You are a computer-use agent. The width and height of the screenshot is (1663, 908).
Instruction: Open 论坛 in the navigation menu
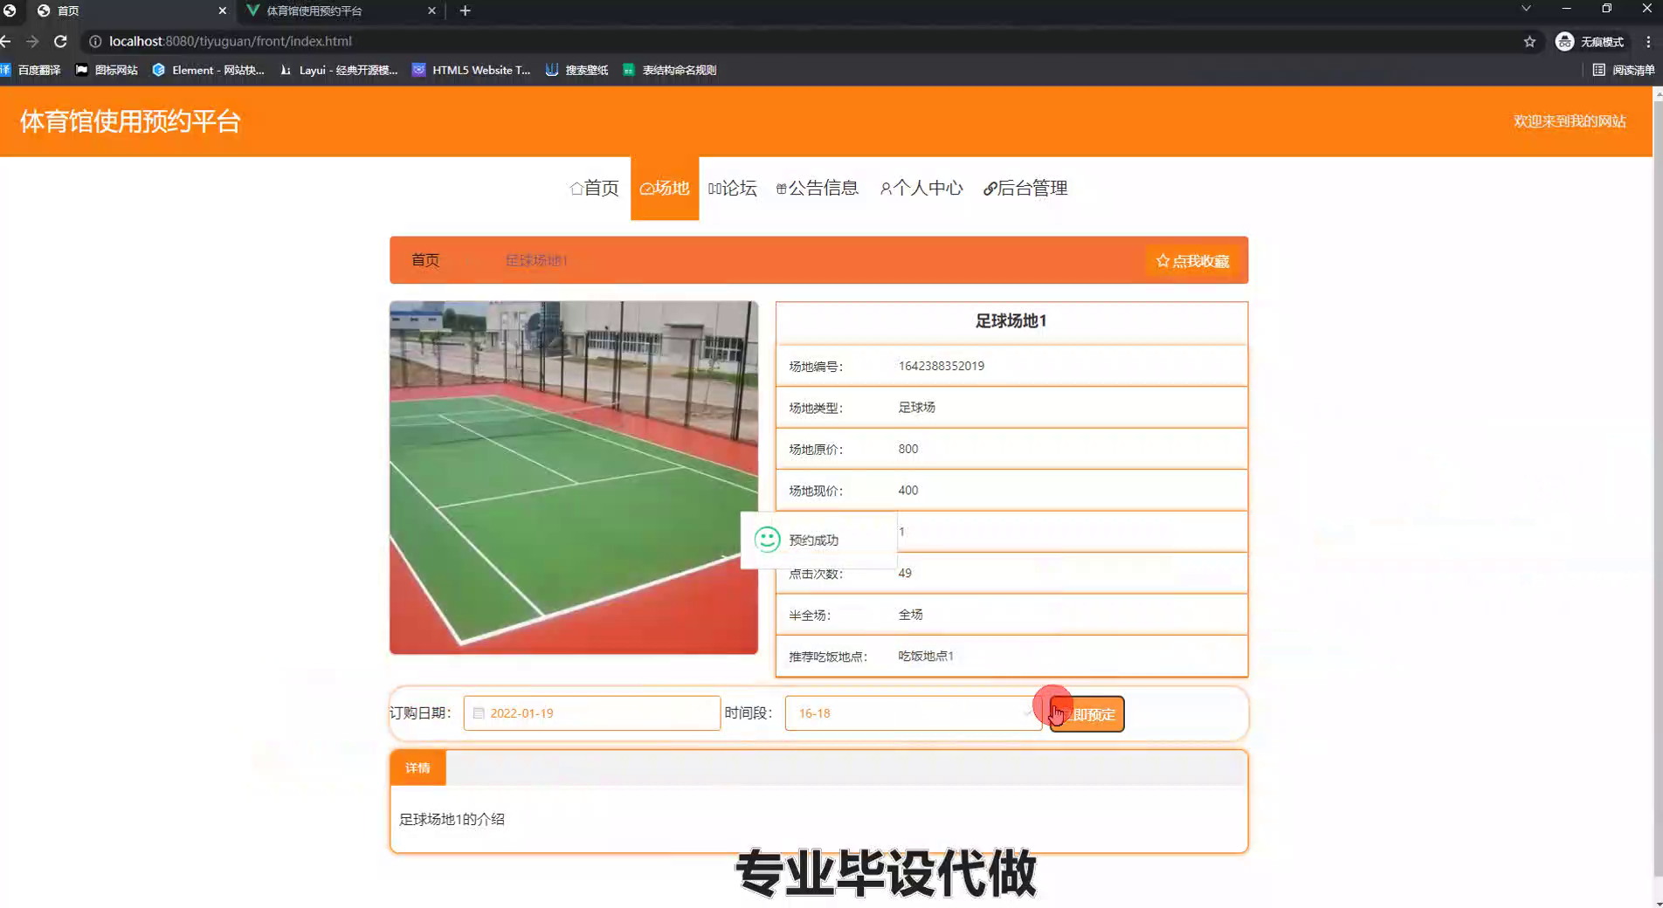pyautogui.click(x=732, y=188)
